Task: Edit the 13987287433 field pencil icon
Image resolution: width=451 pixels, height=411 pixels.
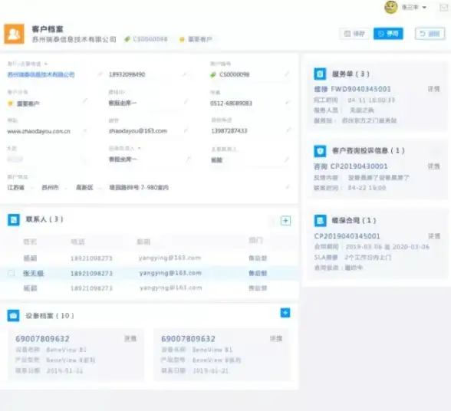Action: 288,130
